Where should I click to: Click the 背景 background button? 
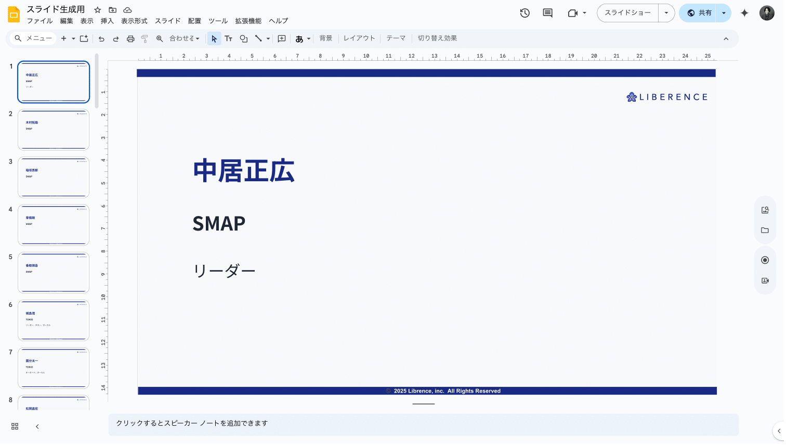tap(326, 38)
